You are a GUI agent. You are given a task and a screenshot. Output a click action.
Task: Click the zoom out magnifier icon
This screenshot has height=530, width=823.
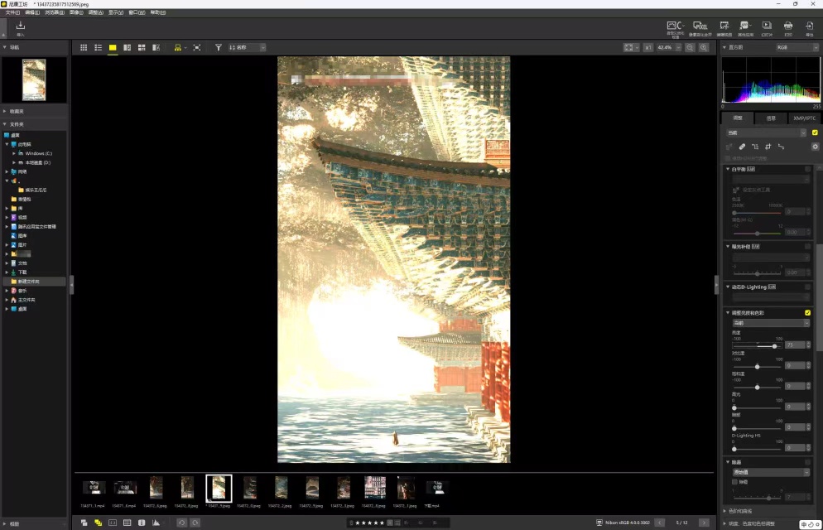[690, 48]
